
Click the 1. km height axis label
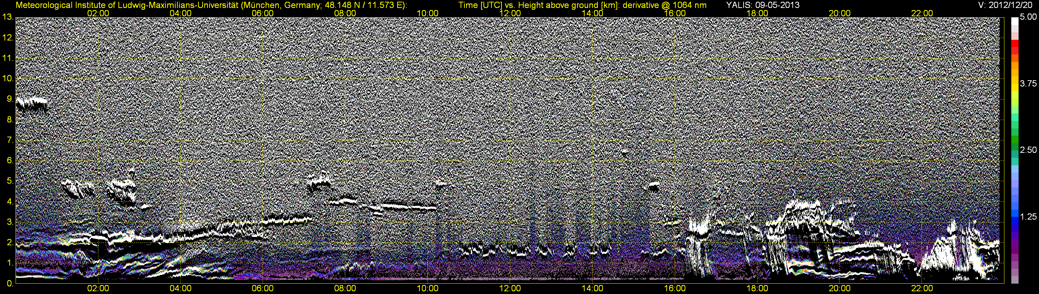point(10,263)
